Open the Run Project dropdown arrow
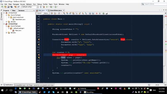Image resolution: width=167 pixels, height=94 pixels. pyautogui.click(x=49, y=7)
